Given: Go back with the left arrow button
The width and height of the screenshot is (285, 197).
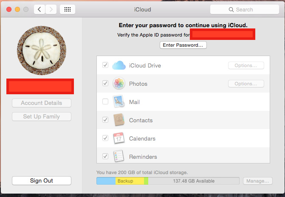Looking at the screenshot, I should [40, 9].
